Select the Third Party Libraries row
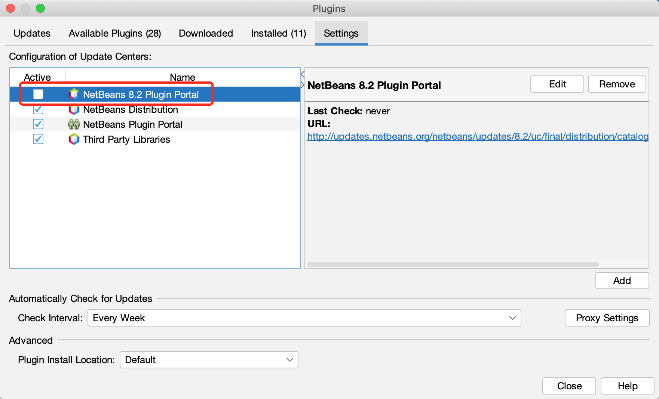This screenshot has width=659, height=399. (x=155, y=139)
